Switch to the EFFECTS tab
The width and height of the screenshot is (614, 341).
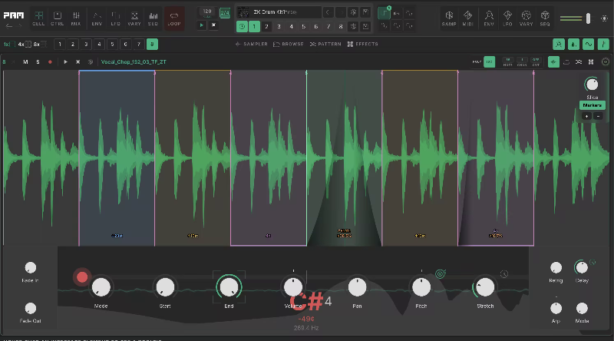362,45
